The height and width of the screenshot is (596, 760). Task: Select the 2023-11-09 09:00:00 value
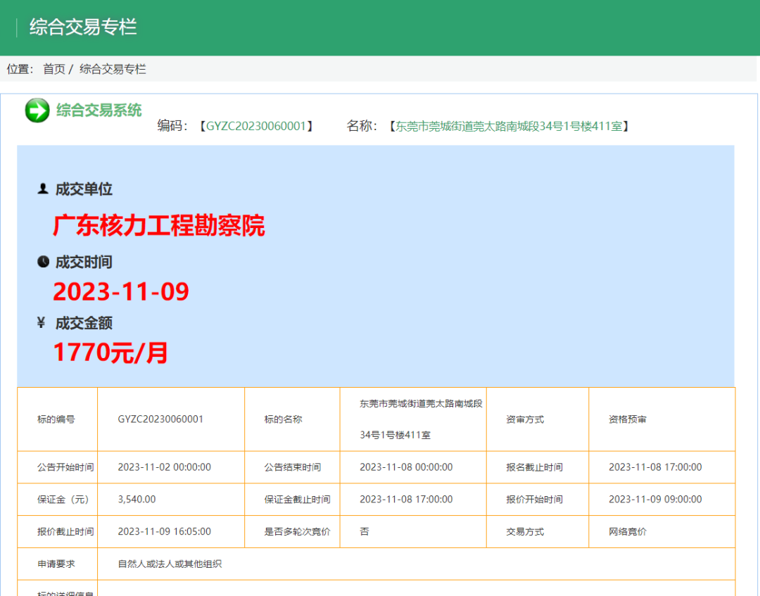click(655, 499)
